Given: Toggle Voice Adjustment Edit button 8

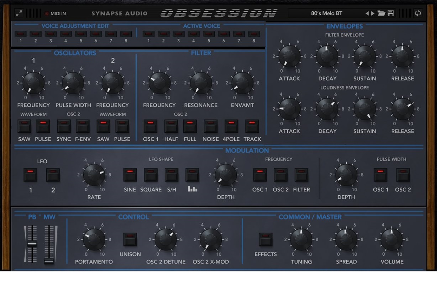Looking at the screenshot, I should (126, 34).
